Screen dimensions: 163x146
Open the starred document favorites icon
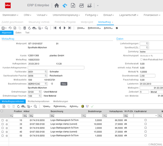pyautogui.click(x=73, y=5)
